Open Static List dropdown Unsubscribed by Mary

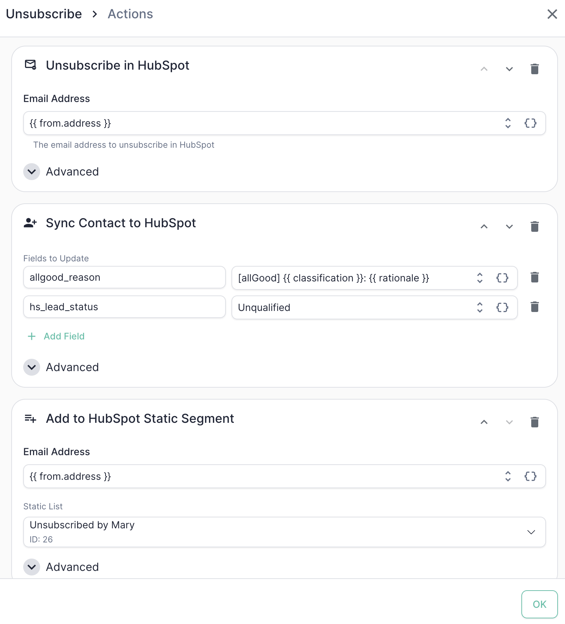[x=284, y=532]
